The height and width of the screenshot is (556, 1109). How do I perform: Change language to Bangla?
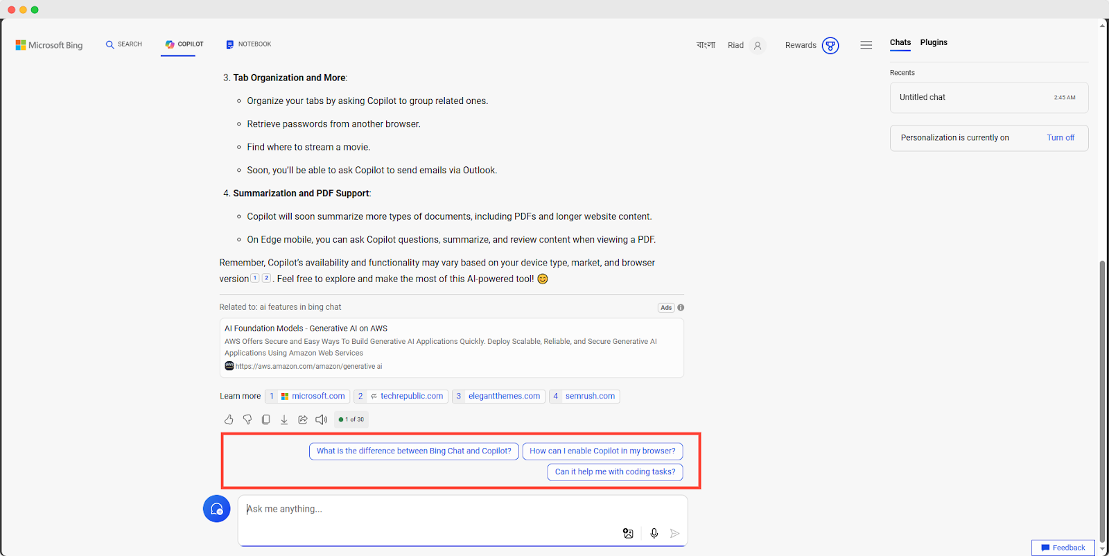(706, 45)
